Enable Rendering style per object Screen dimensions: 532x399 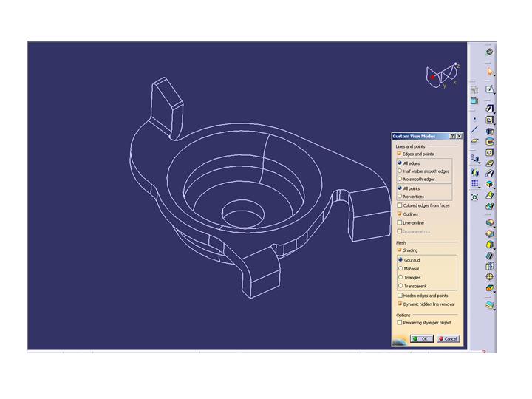tap(400, 322)
